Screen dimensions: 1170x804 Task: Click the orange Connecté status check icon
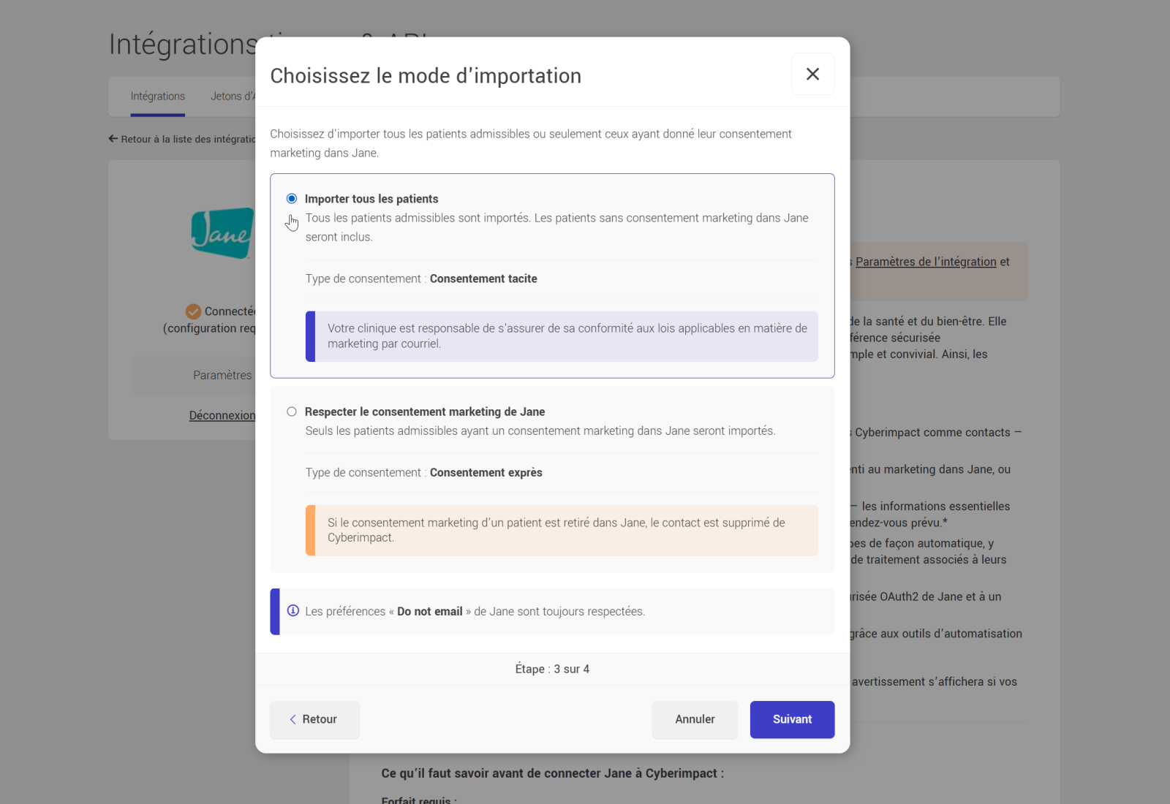tap(193, 311)
